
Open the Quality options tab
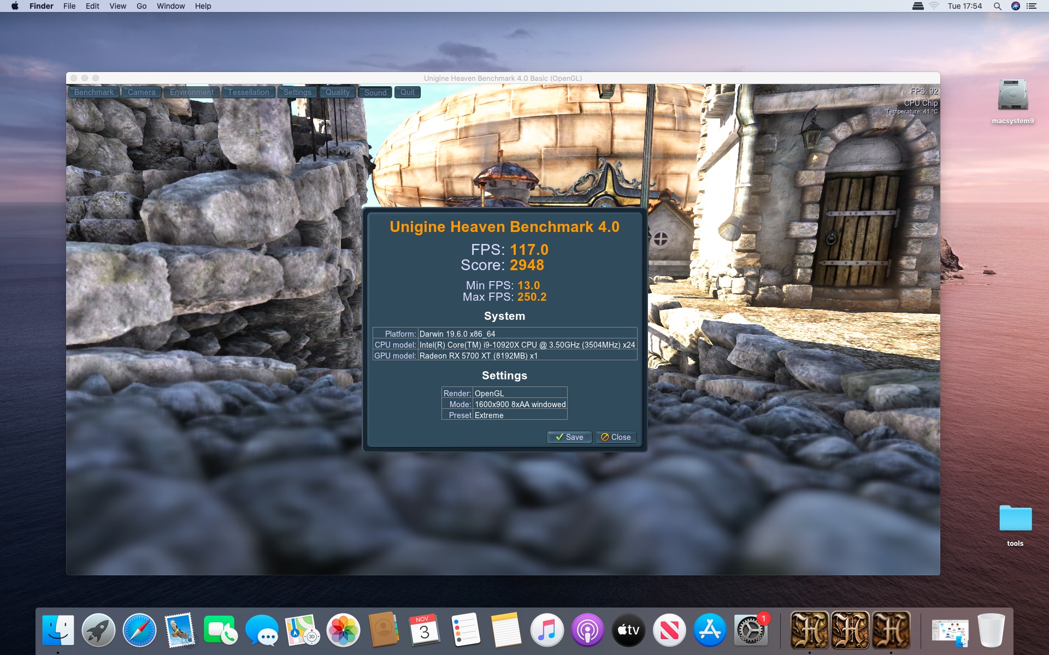(337, 92)
